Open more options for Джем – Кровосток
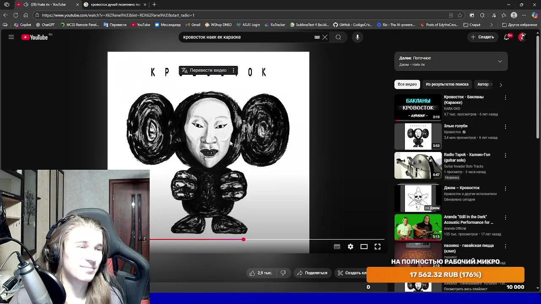The height and width of the screenshot is (304, 541). pyautogui.click(x=505, y=189)
